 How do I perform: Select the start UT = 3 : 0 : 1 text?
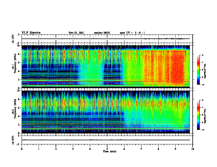[132, 33]
